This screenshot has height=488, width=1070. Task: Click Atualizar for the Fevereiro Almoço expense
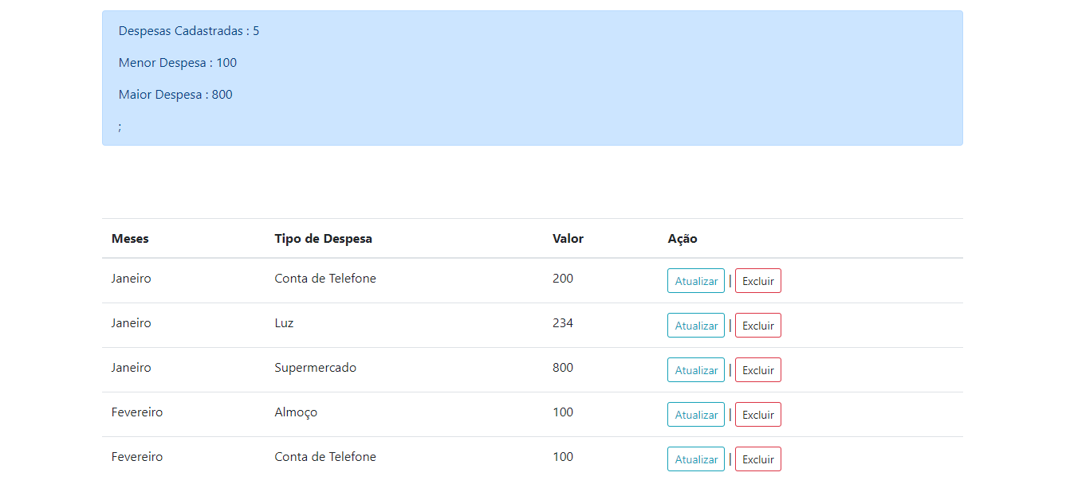(x=694, y=414)
